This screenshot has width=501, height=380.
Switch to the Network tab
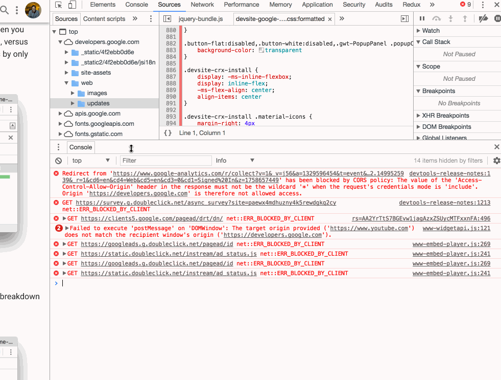202,5
